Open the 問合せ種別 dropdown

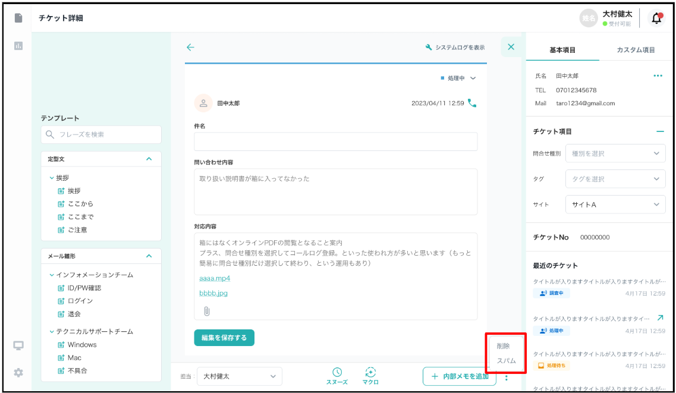pyautogui.click(x=615, y=153)
